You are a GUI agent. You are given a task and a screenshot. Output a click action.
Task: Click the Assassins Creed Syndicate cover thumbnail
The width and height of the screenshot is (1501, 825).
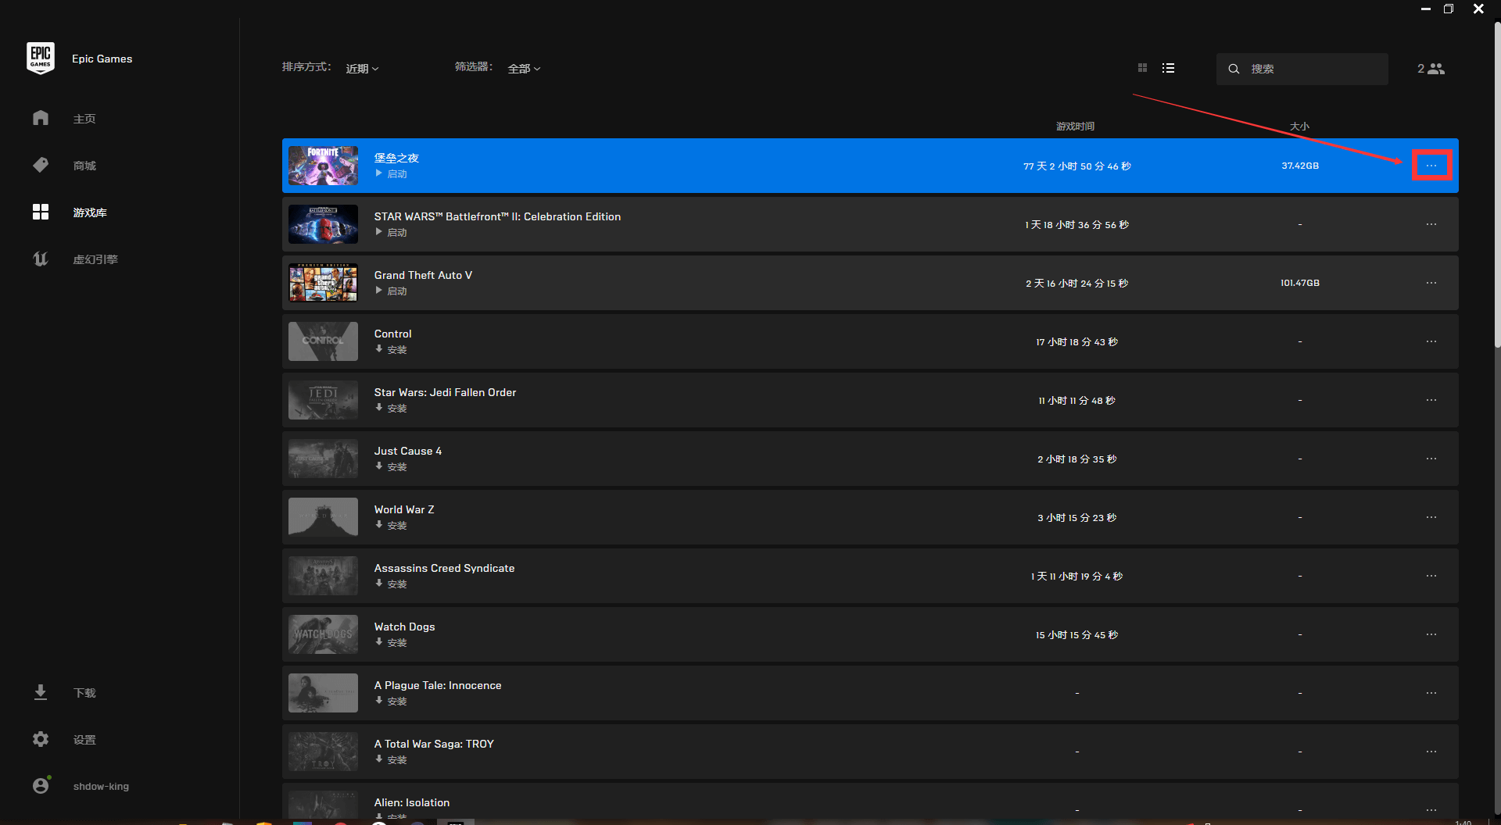click(323, 576)
